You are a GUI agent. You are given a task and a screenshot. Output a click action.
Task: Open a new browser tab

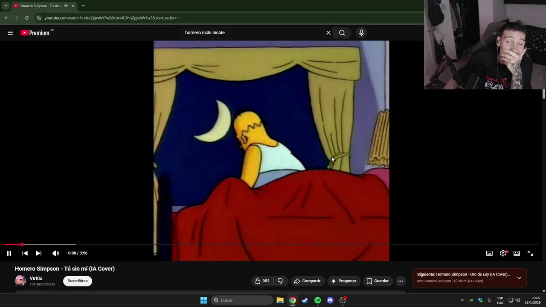coord(83,6)
